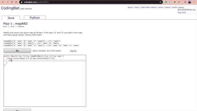Click the mapAB2 method signature line
This screenshot has height=111, width=197.
(34, 56)
